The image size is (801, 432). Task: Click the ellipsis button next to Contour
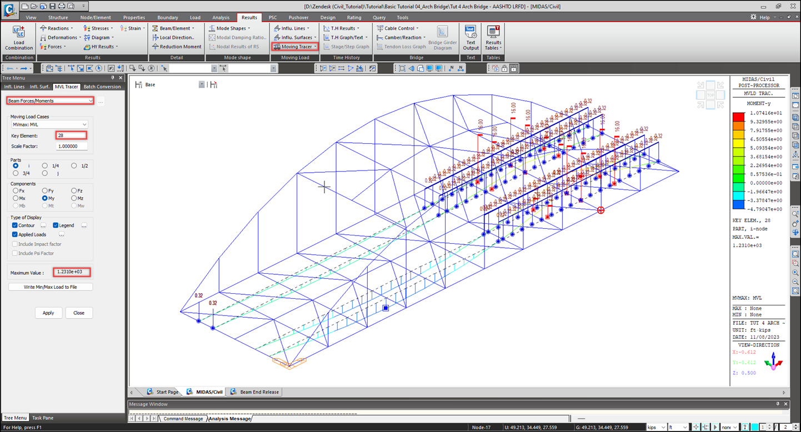[43, 225]
